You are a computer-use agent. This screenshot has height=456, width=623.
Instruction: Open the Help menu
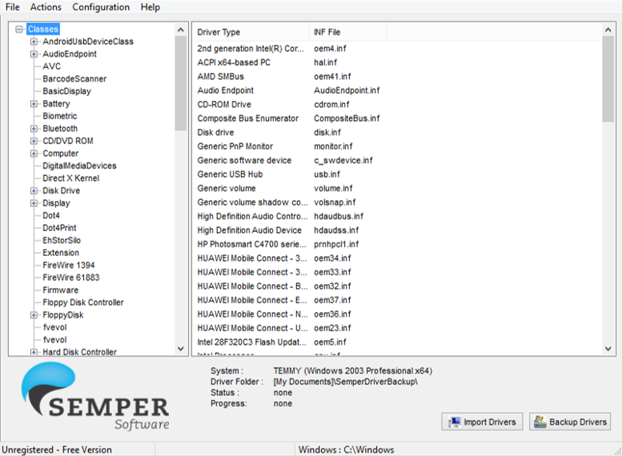pos(151,7)
